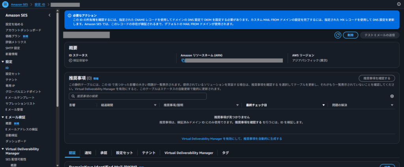Switch to the テナント tab
This screenshot has height=167, width=404.
pyautogui.click(x=149, y=153)
